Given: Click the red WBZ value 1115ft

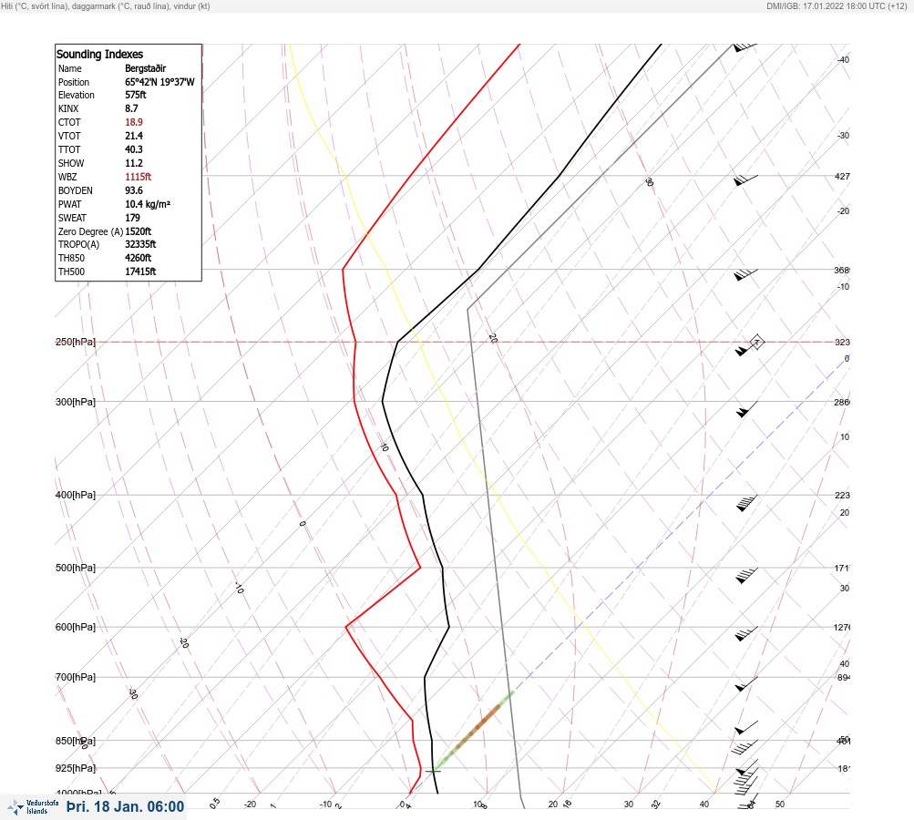Looking at the screenshot, I should click(139, 177).
